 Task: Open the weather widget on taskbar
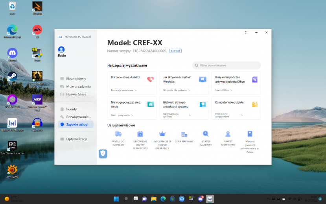coord(14,199)
